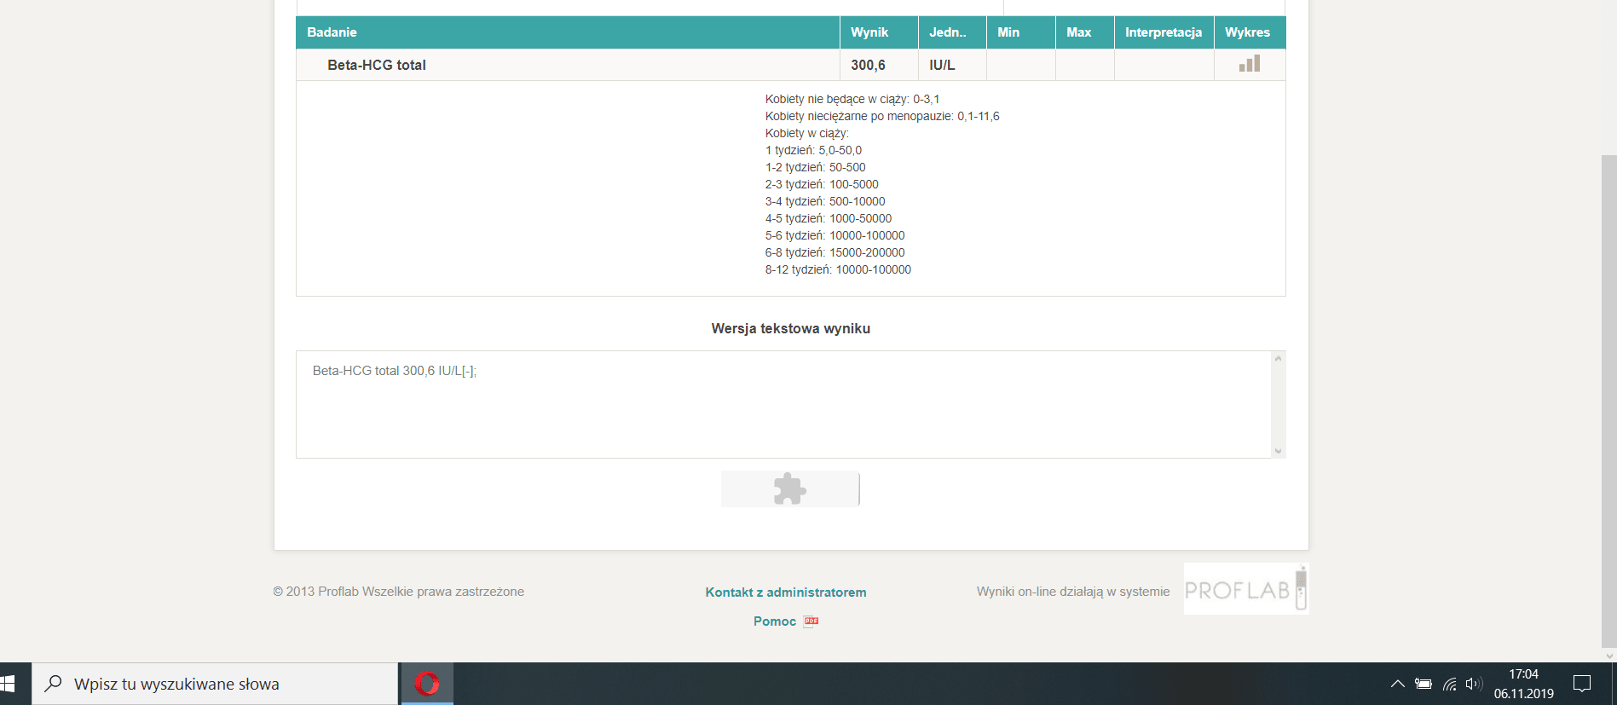Check the battery status tray icon
This screenshot has width=1617, height=705.
coord(1423,684)
